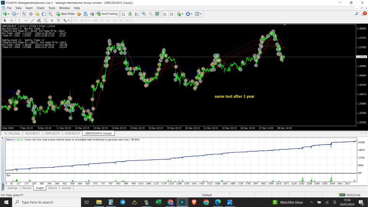This screenshot has height=207, width=368.
Task: Open Telegram from the taskbar
Action: coord(122,202)
